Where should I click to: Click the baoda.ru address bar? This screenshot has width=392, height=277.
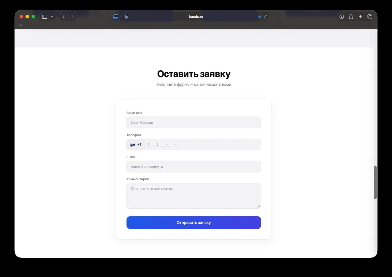(196, 17)
